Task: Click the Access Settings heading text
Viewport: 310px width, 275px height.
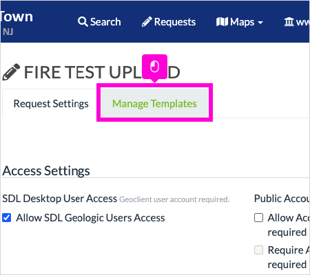Action: [46, 171]
